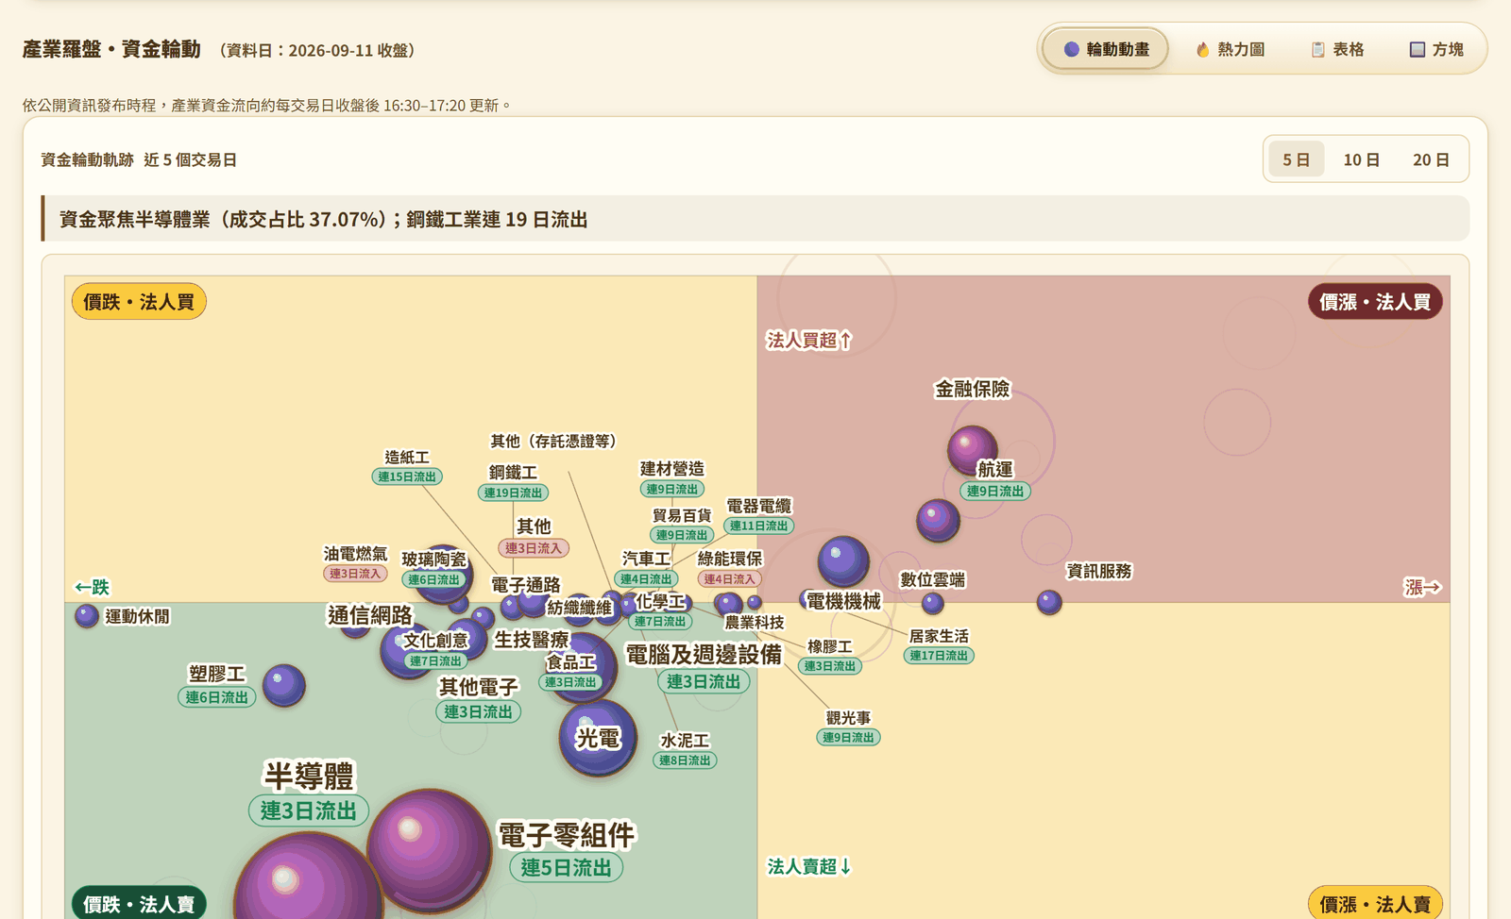The width and height of the screenshot is (1511, 919).
Task: Select the 10 日 period option
Action: tap(1361, 159)
